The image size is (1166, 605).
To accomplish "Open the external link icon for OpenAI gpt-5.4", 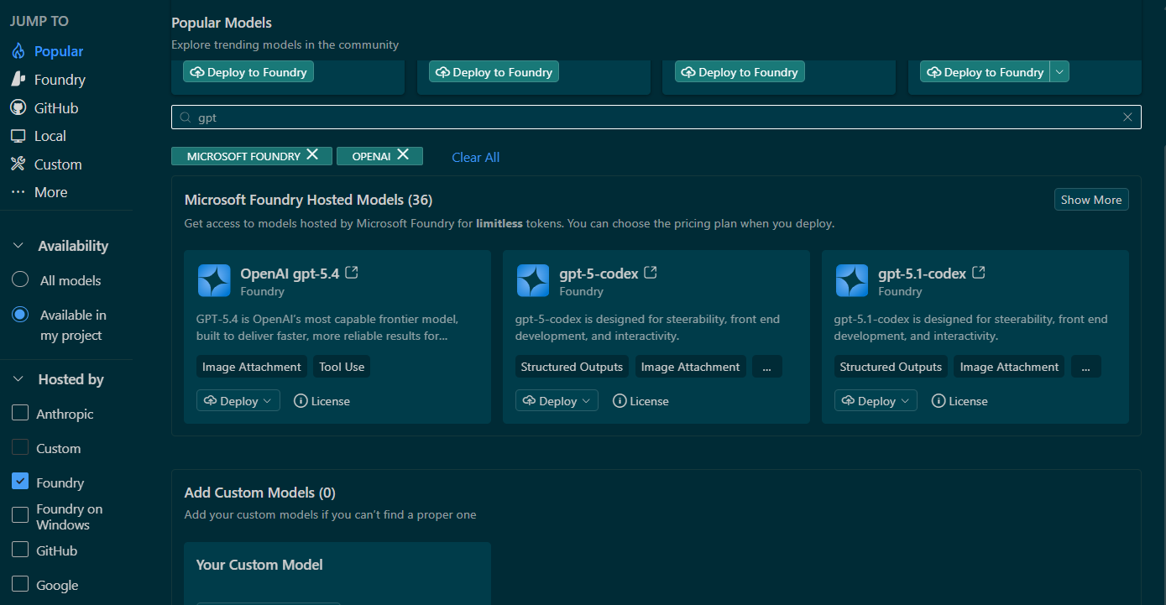I will (x=353, y=273).
